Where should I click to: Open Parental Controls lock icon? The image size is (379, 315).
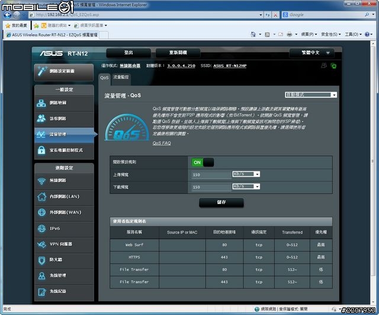[x=41, y=150]
